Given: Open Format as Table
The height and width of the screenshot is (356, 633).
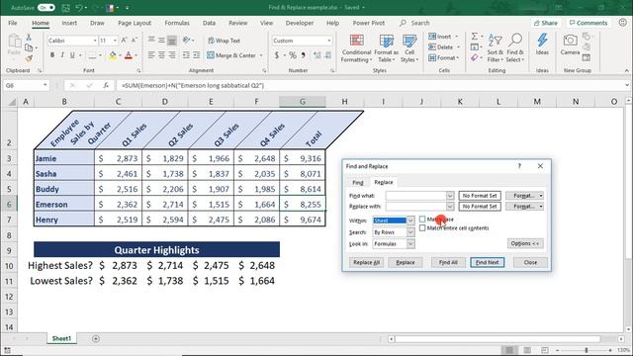Looking at the screenshot, I should [386, 48].
